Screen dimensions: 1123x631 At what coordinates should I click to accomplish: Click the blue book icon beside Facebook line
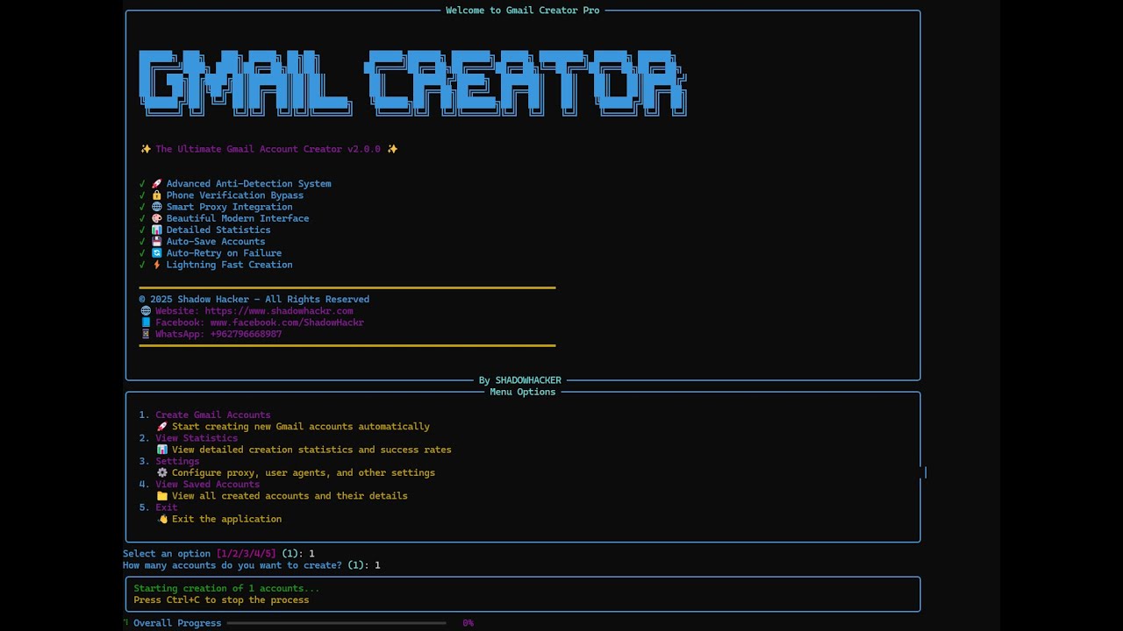(146, 322)
